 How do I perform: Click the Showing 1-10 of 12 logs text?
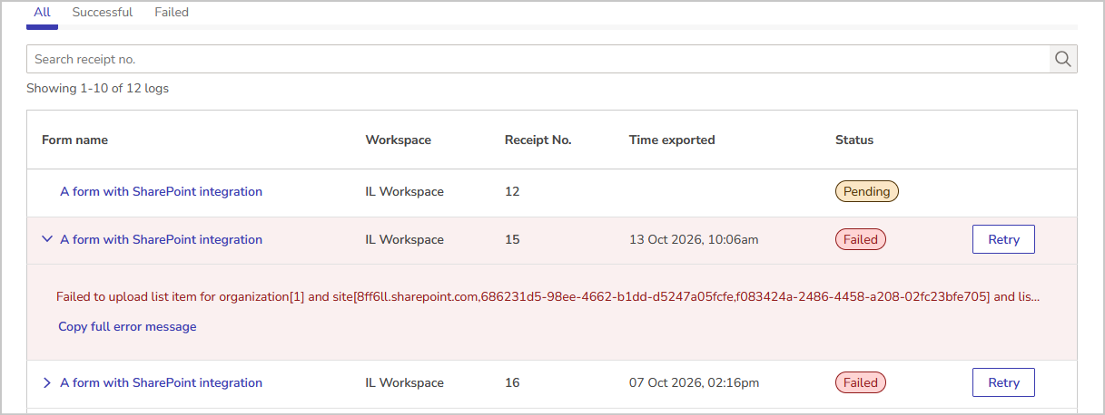click(97, 89)
